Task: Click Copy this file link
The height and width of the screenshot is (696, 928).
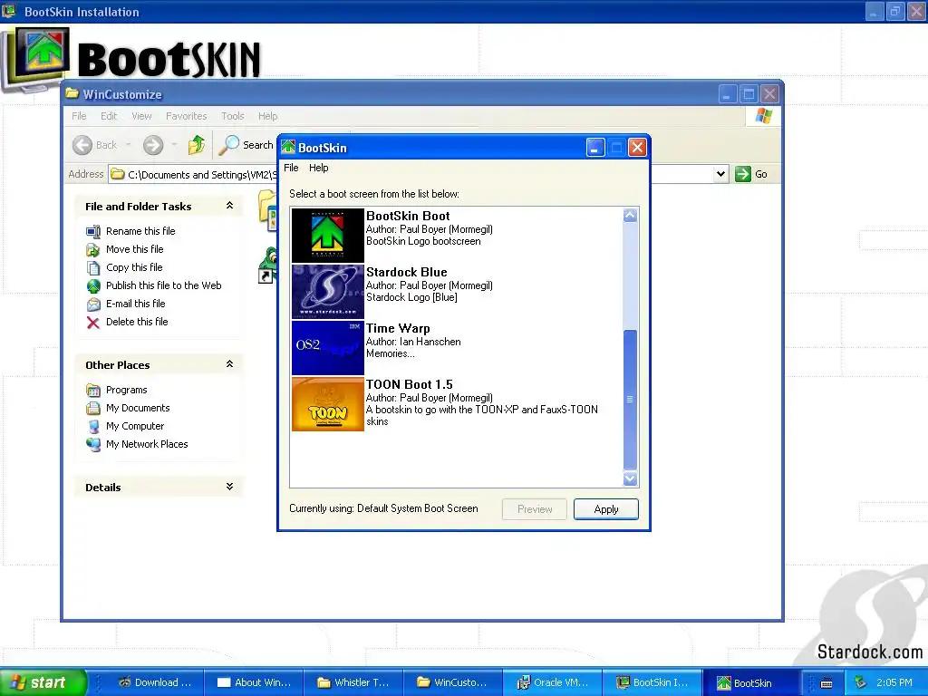Action: pos(134,267)
